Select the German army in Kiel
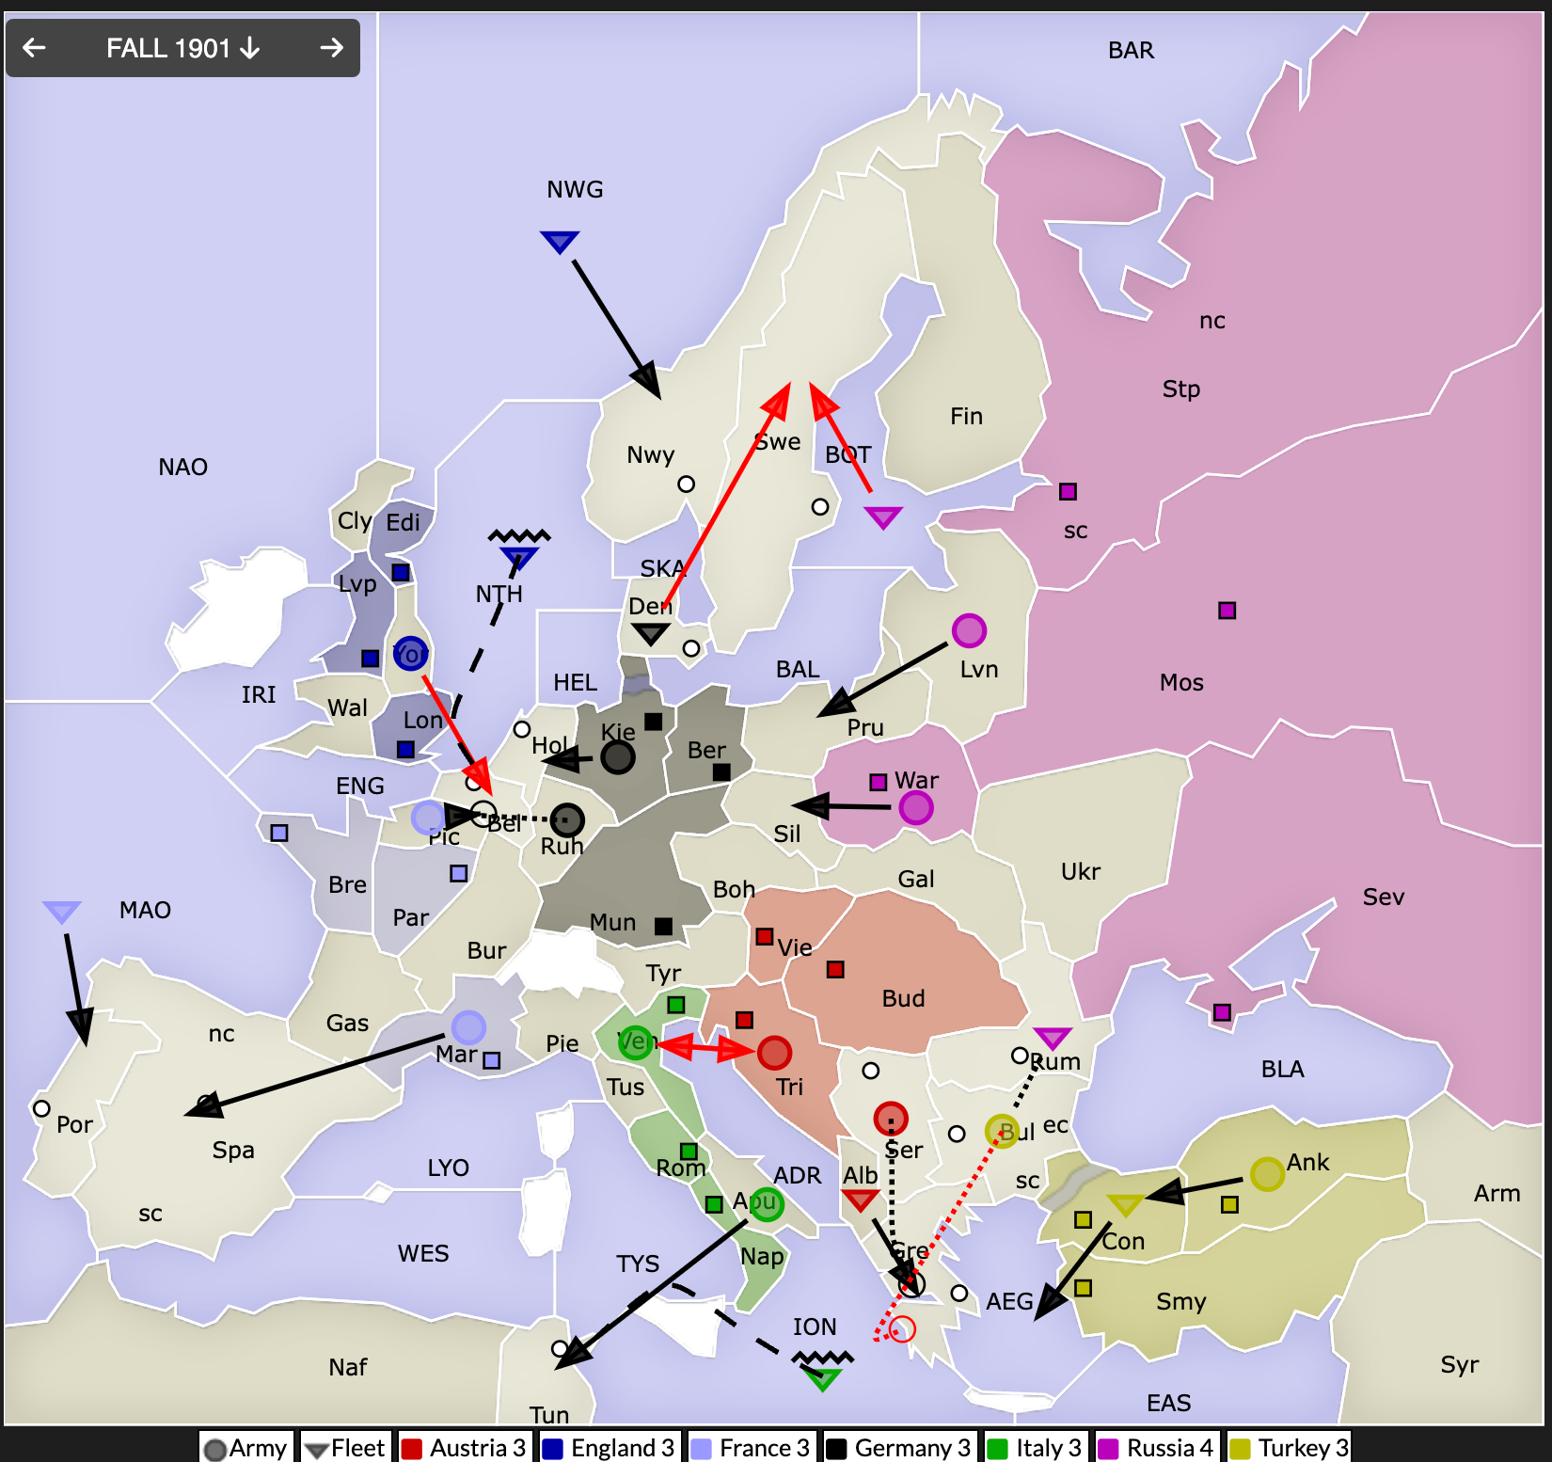 pos(618,756)
